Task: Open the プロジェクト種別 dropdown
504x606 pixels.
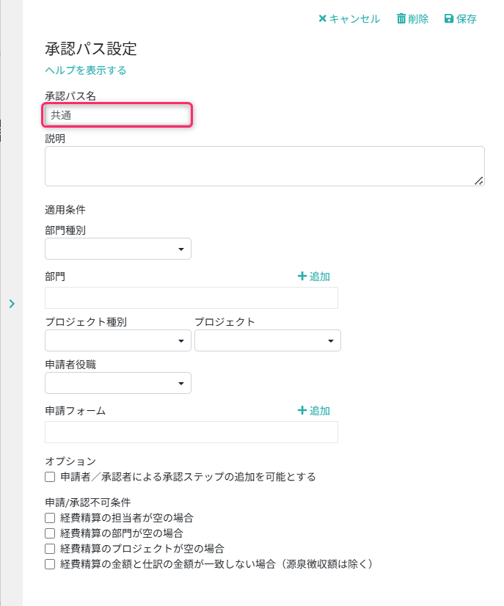Action: [118, 341]
